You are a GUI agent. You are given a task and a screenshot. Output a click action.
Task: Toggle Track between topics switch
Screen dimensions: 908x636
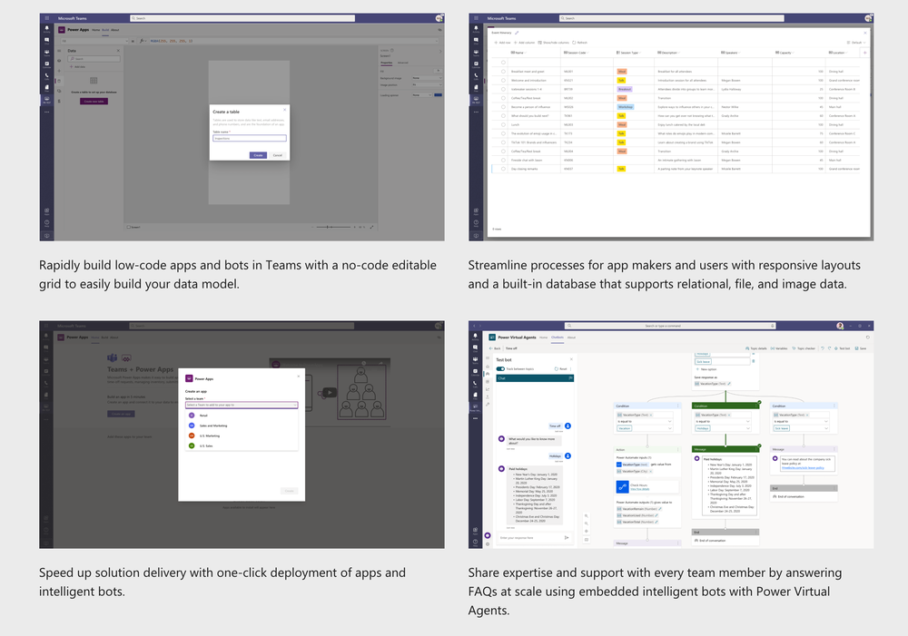click(x=500, y=368)
